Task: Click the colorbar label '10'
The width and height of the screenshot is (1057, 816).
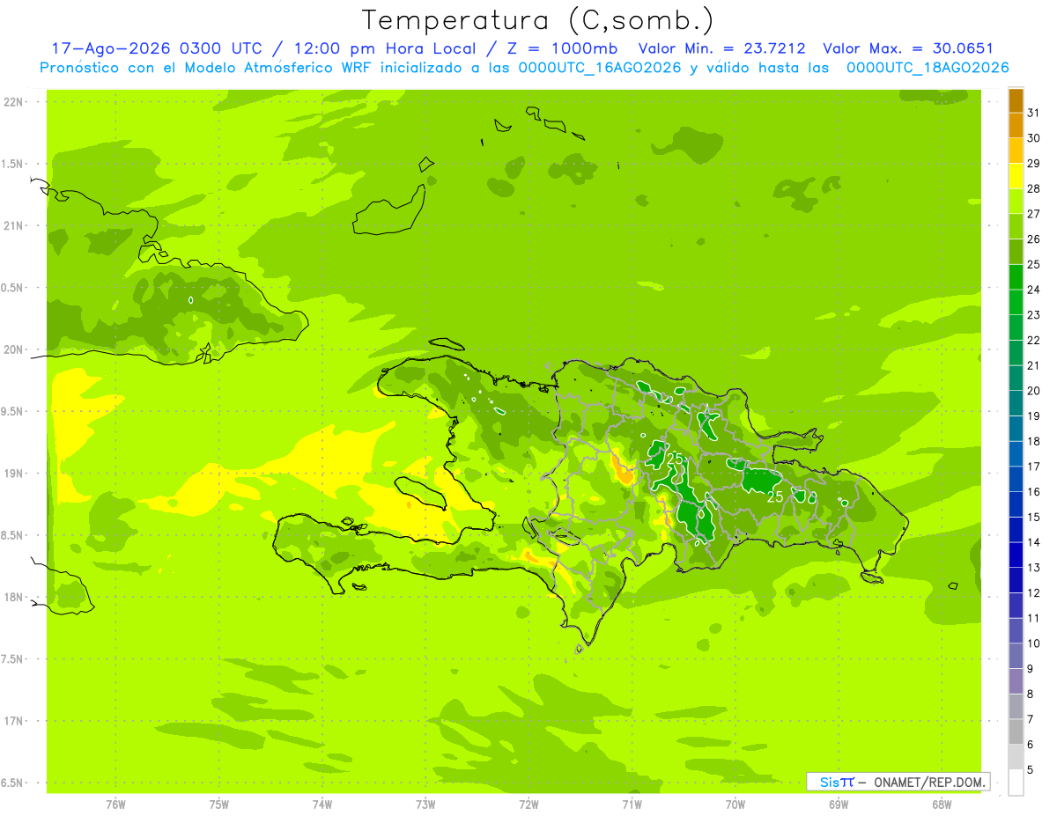Action: click(1033, 643)
